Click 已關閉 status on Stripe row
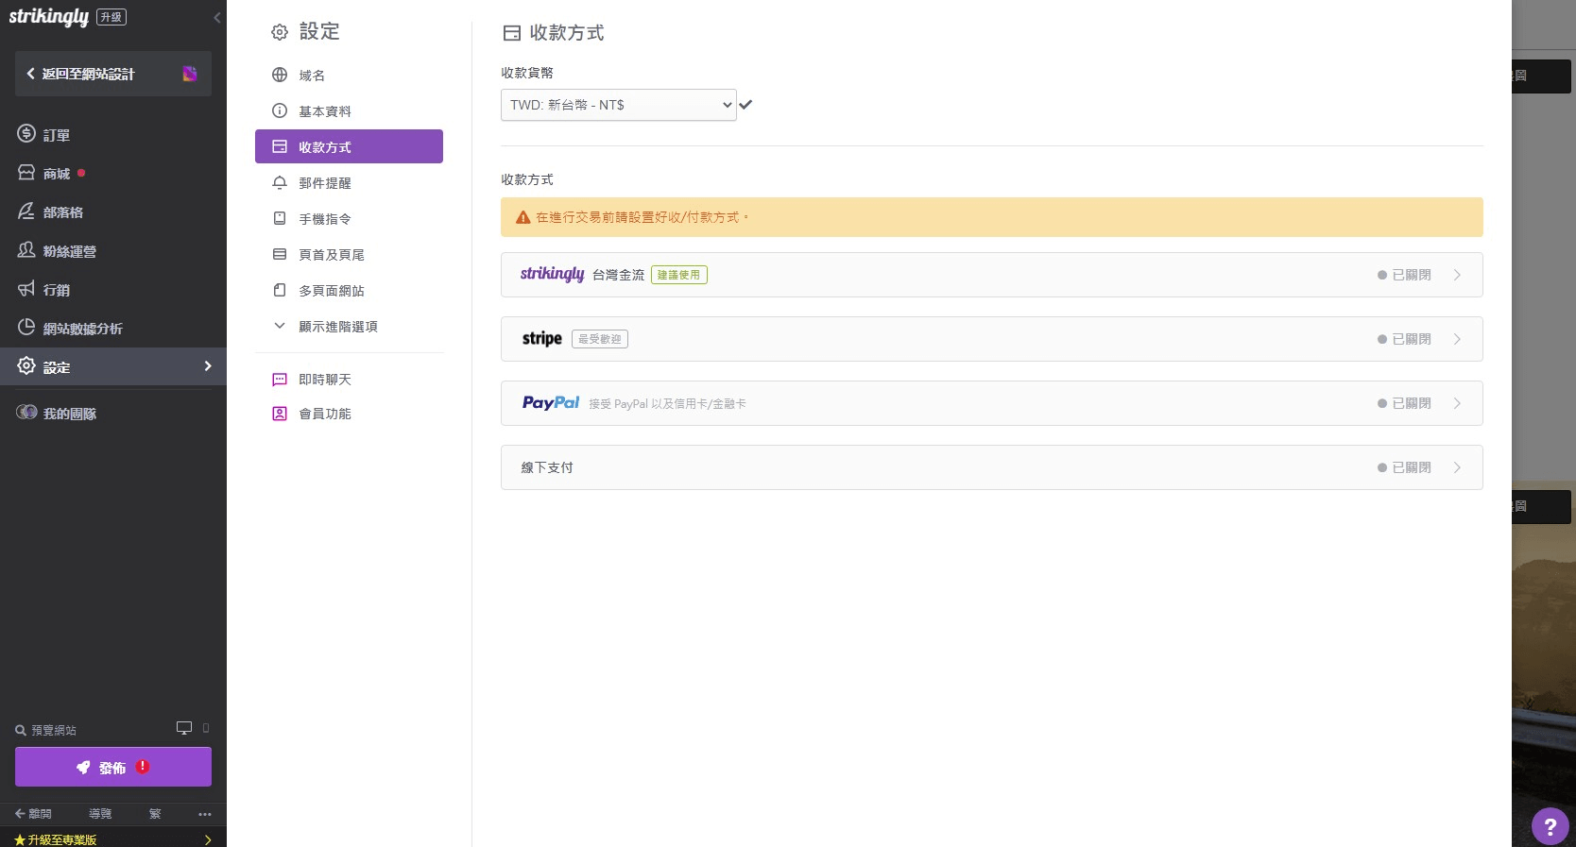1576x847 pixels. 1405,339
